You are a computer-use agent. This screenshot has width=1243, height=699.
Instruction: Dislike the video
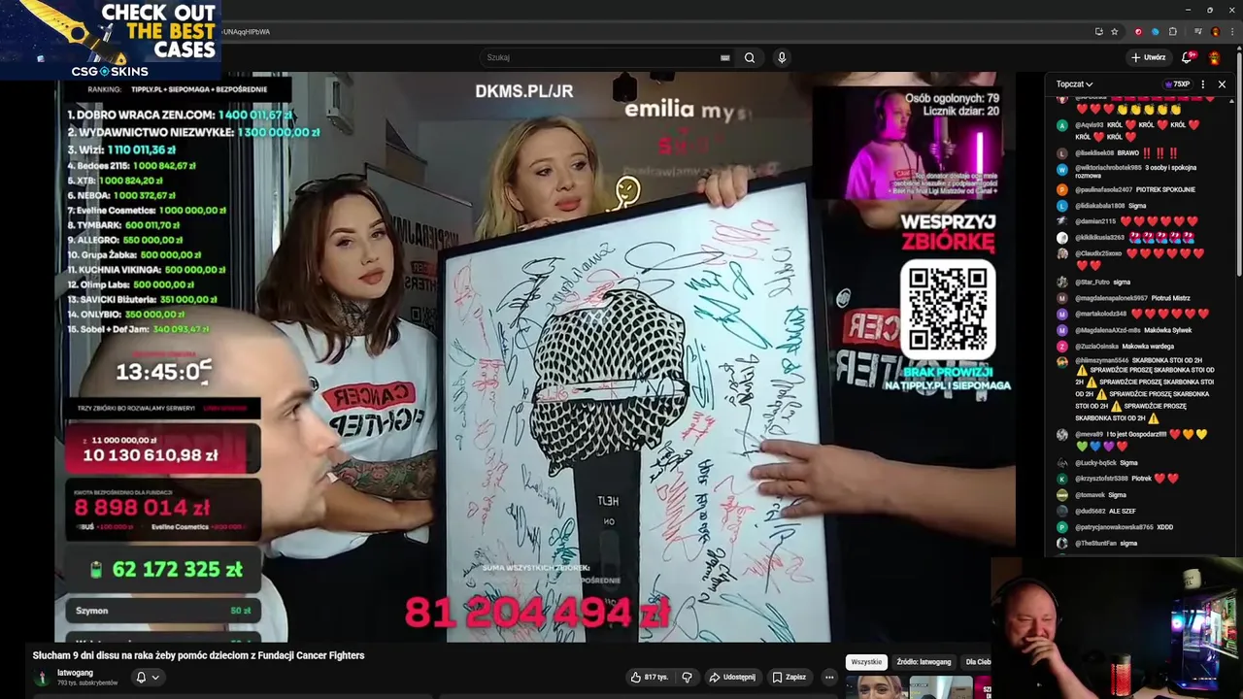point(687,677)
